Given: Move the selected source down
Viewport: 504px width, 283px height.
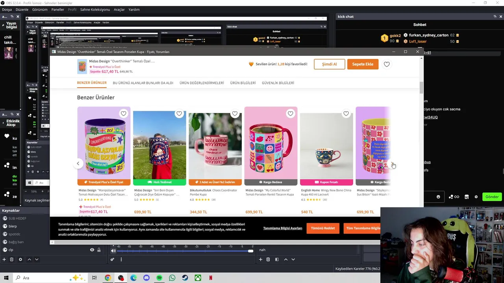Looking at the screenshot, I should pos(37,259).
